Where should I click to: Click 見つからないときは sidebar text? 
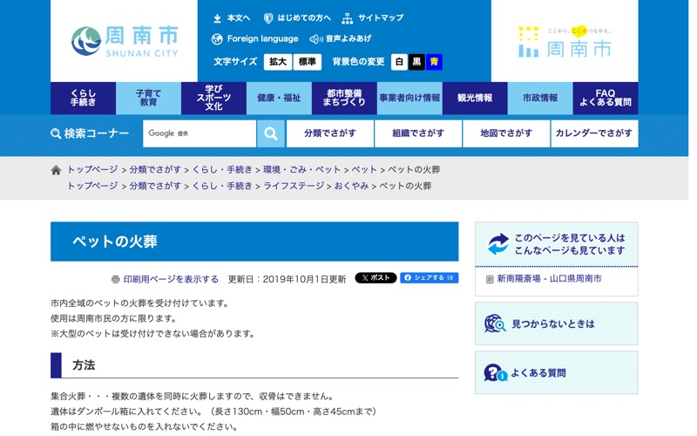tap(553, 324)
